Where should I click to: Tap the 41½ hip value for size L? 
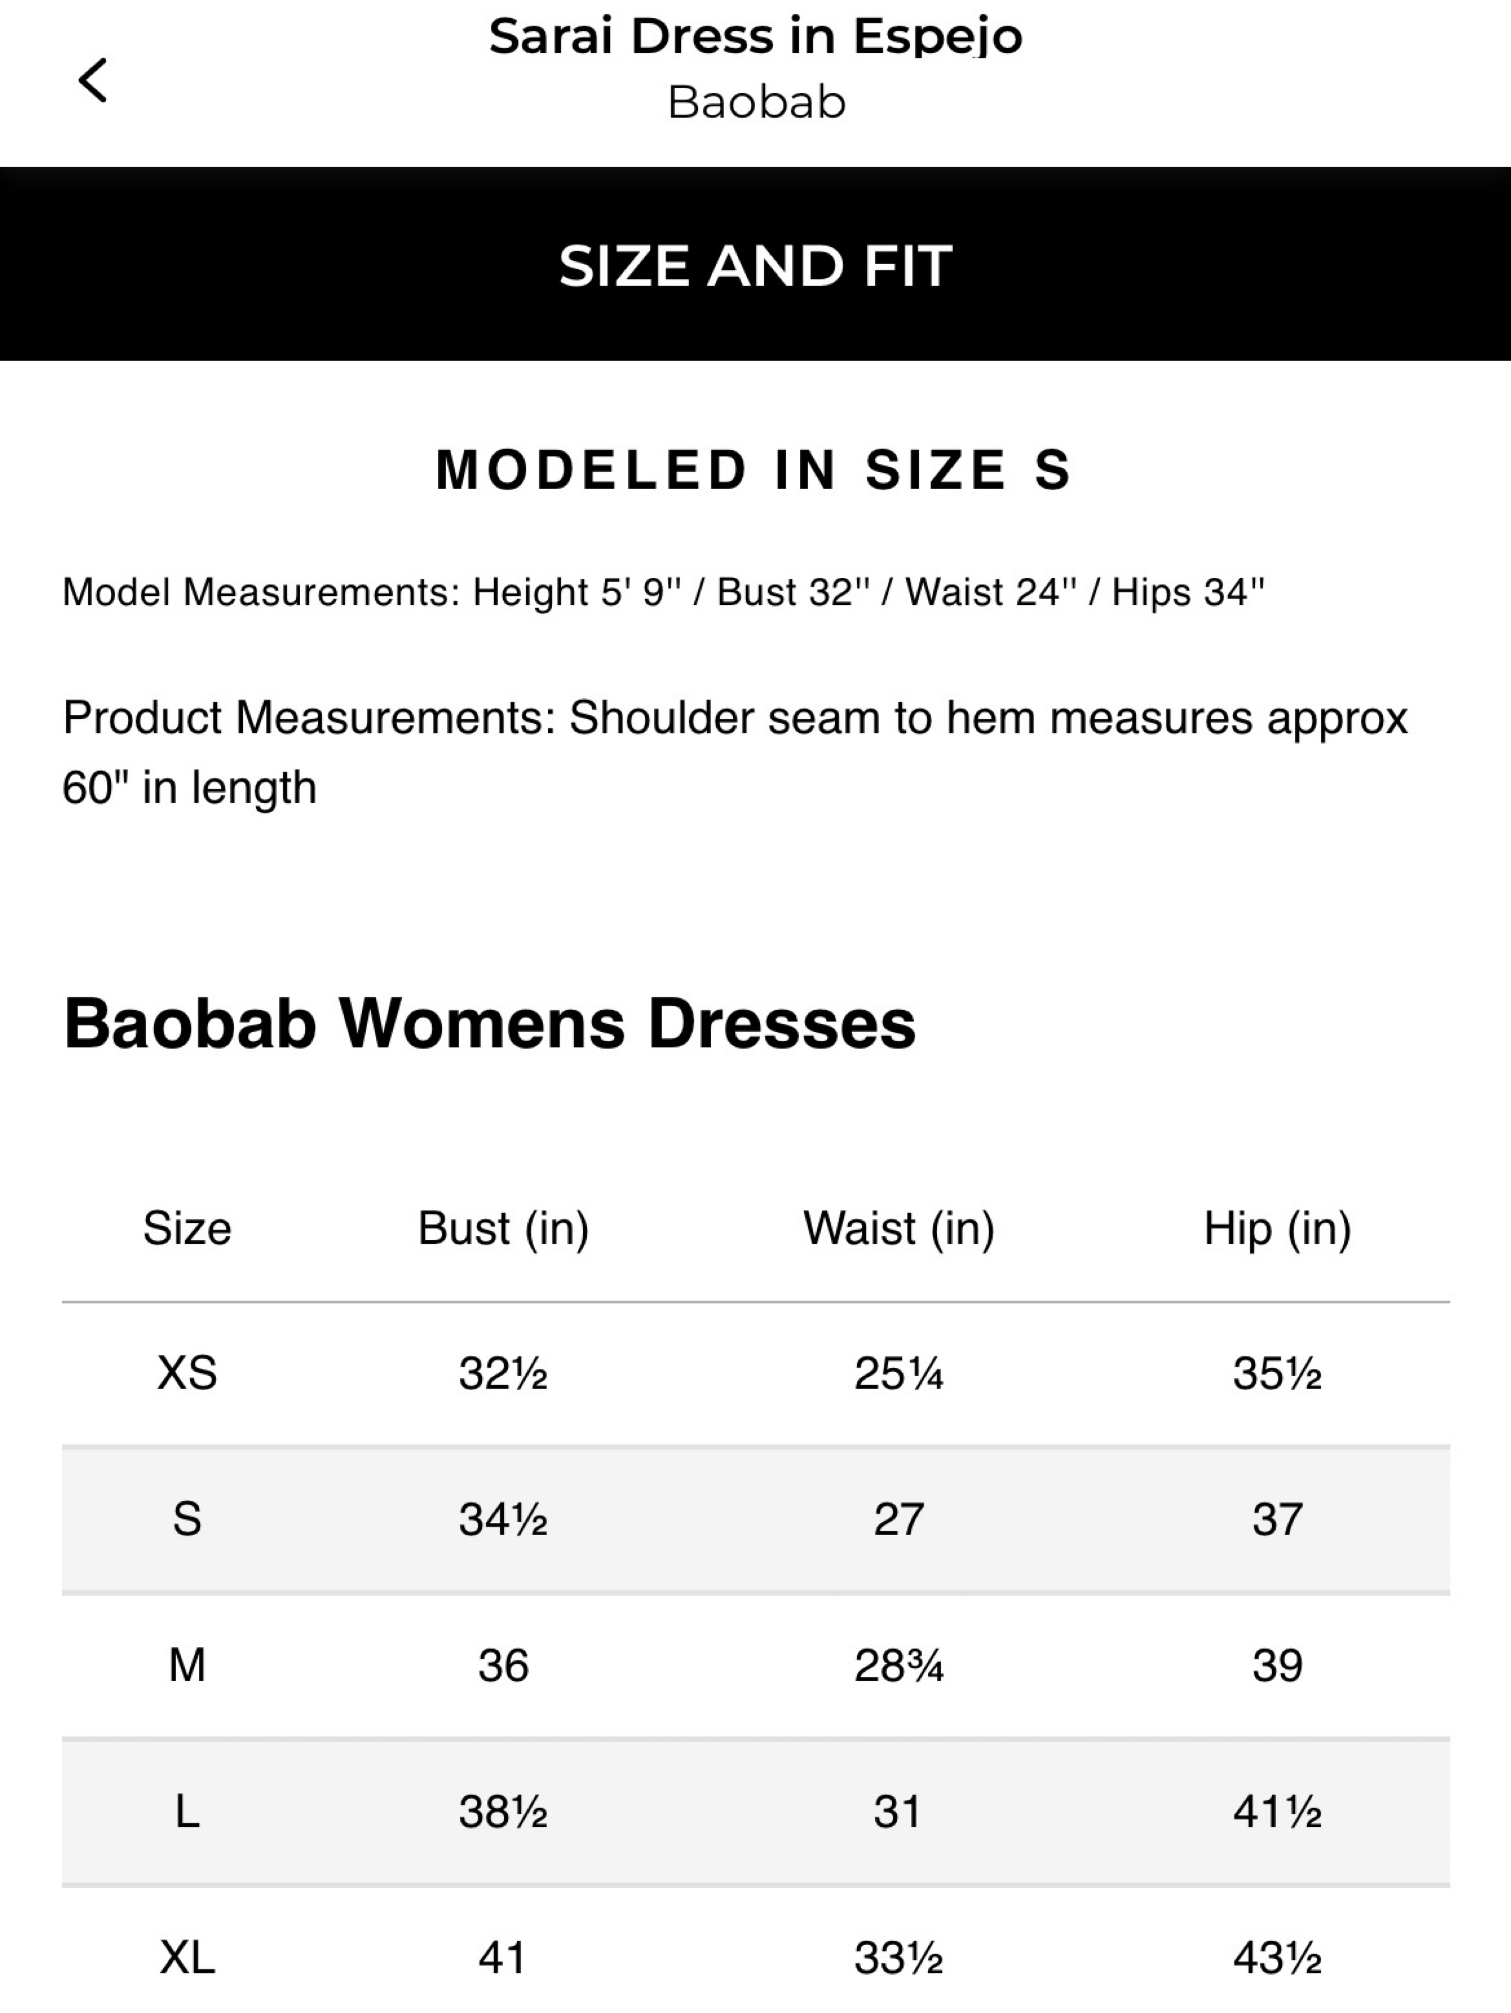tap(1277, 1811)
